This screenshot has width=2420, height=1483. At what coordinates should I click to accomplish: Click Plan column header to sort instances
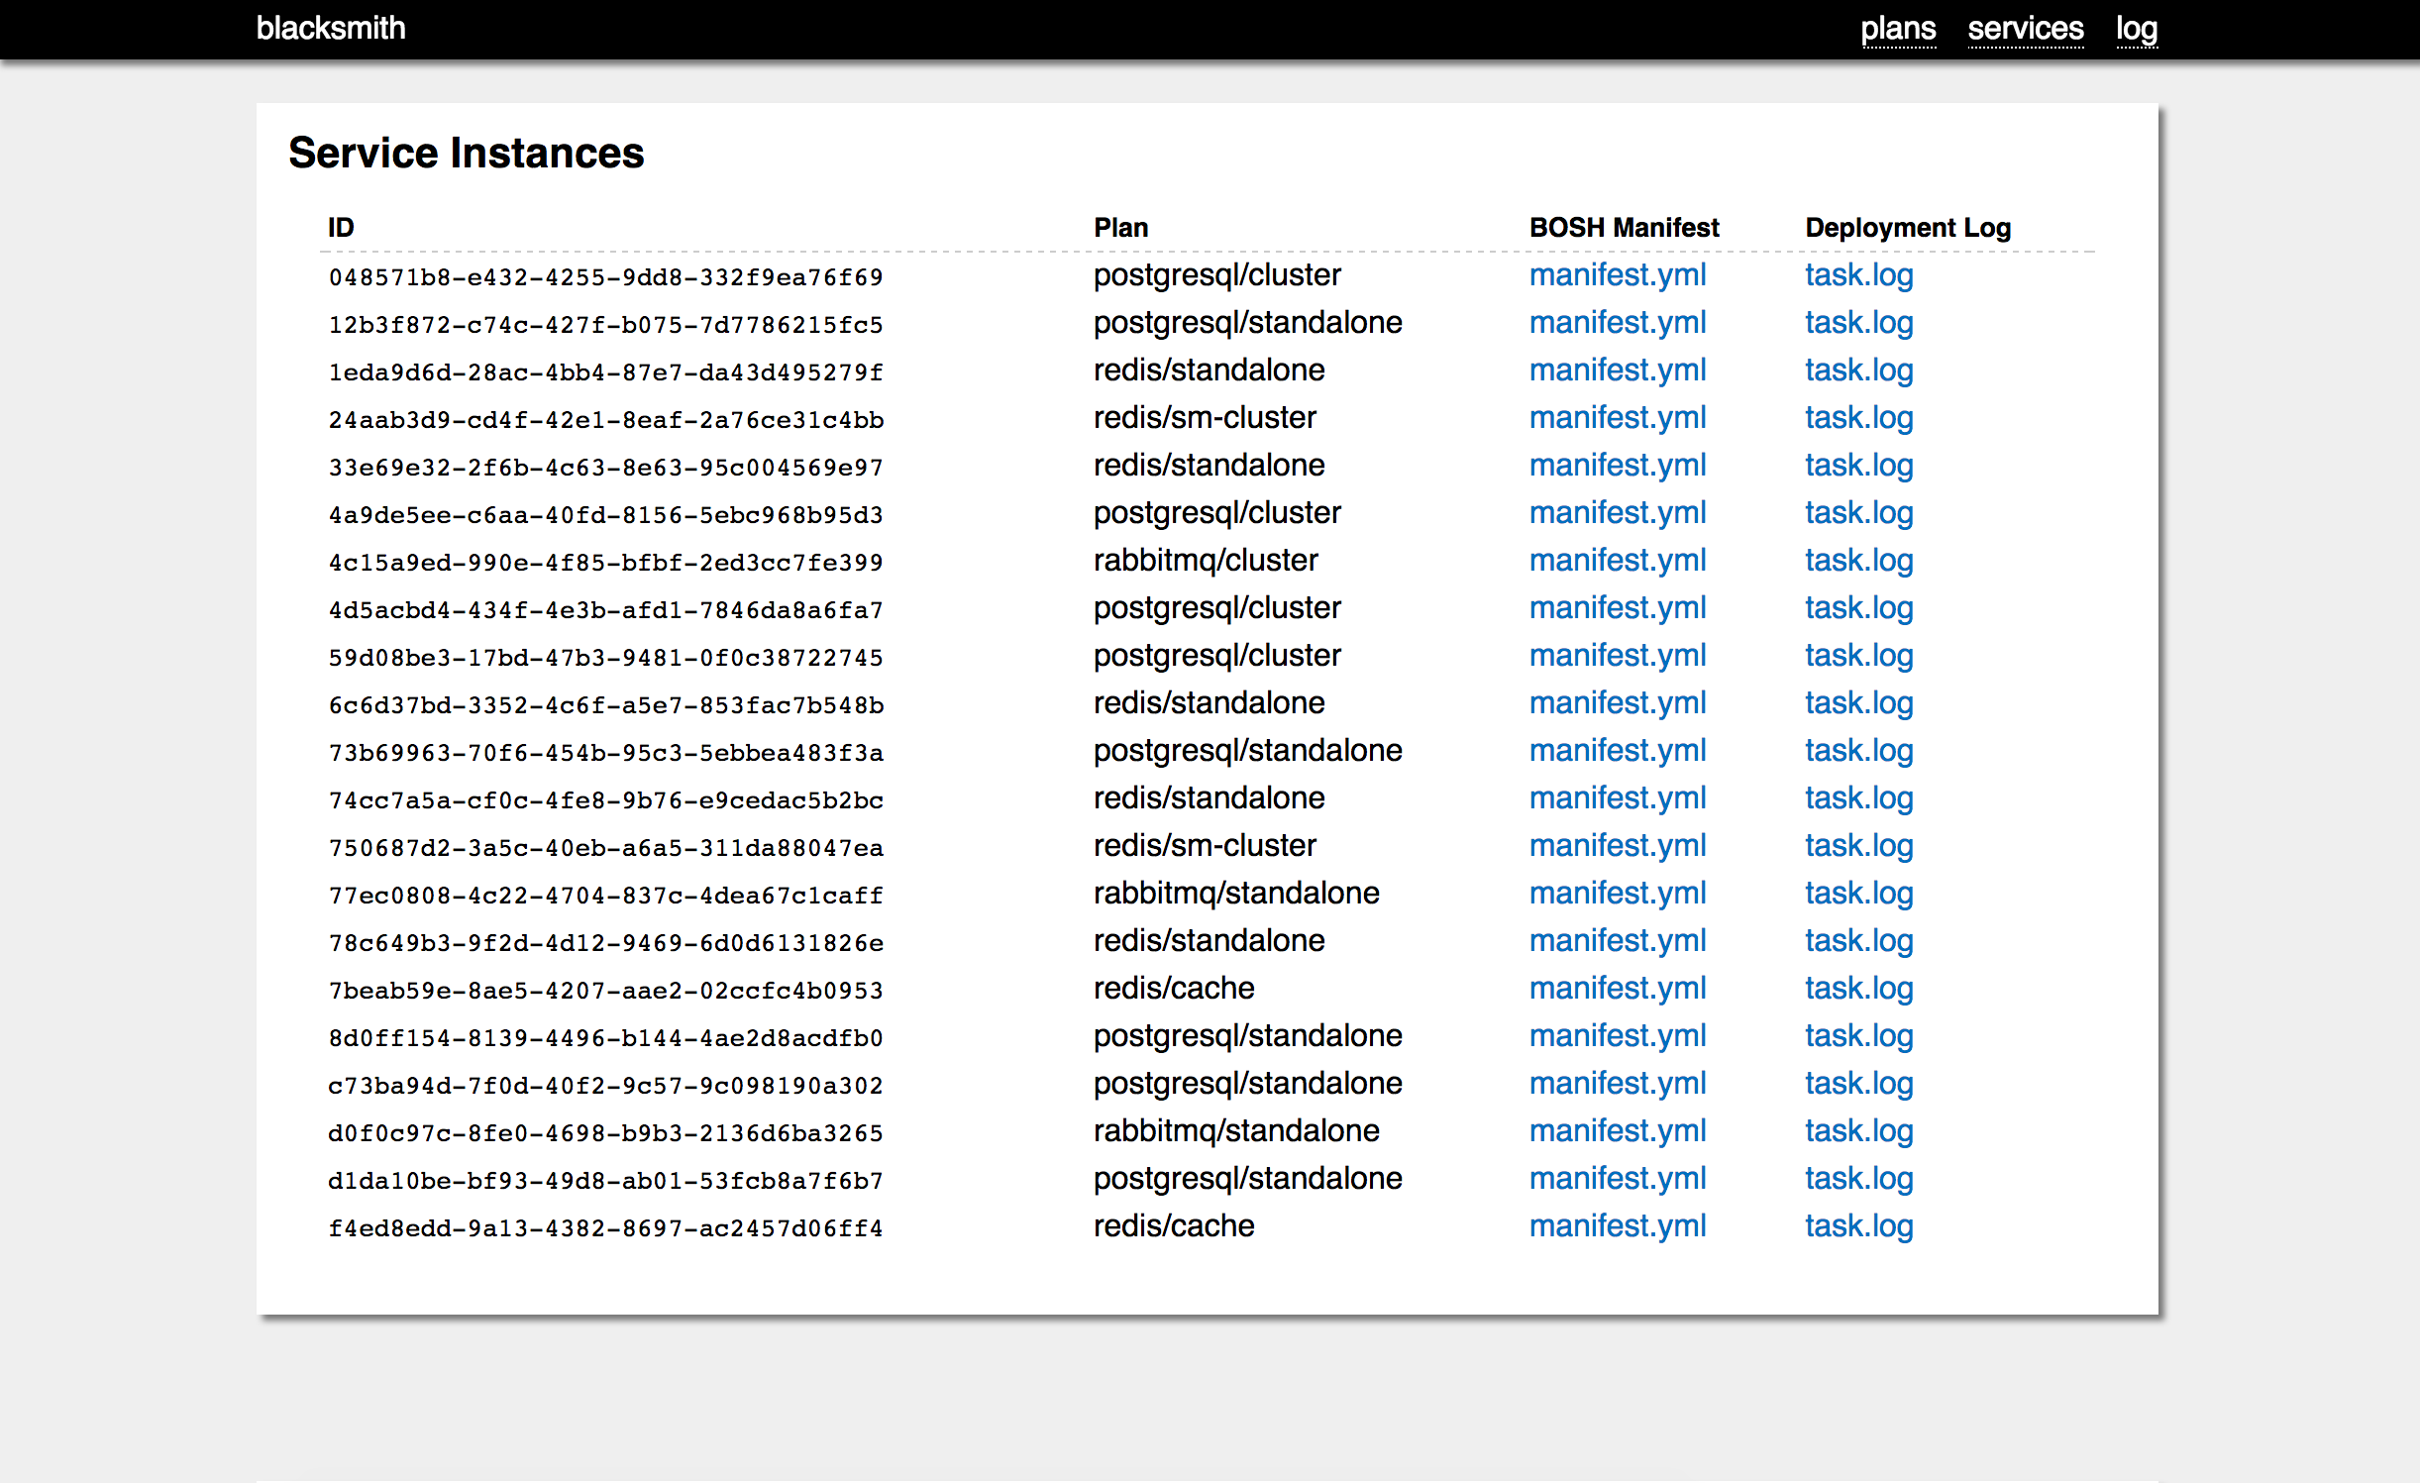pyautogui.click(x=1122, y=227)
